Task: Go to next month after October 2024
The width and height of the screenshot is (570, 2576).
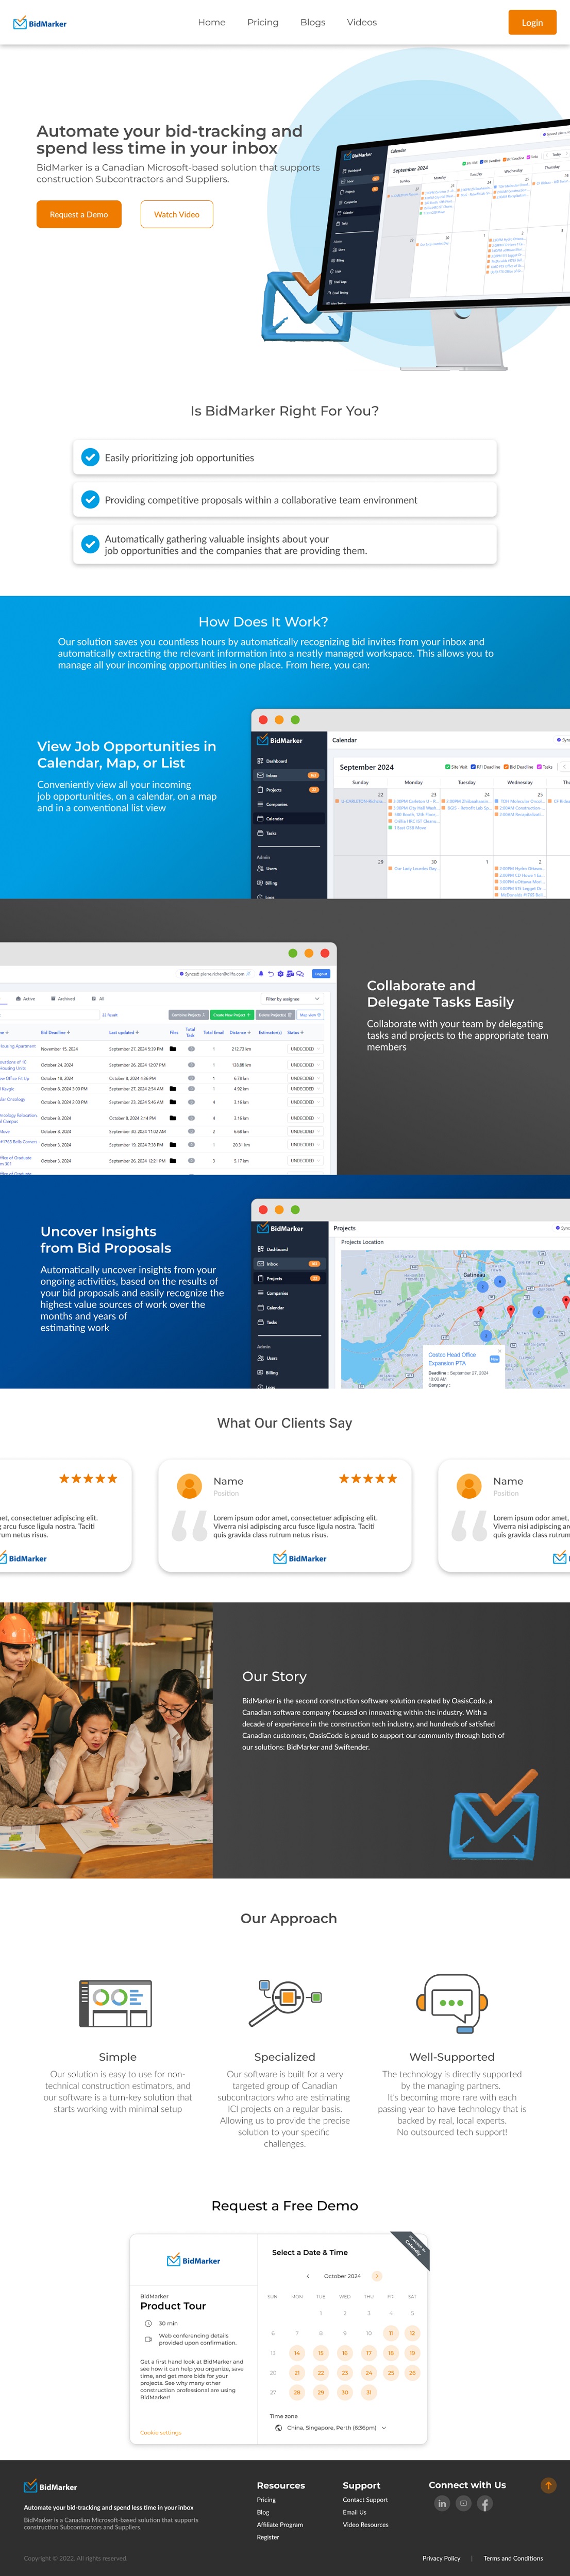Action: [x=377, y=2276]
